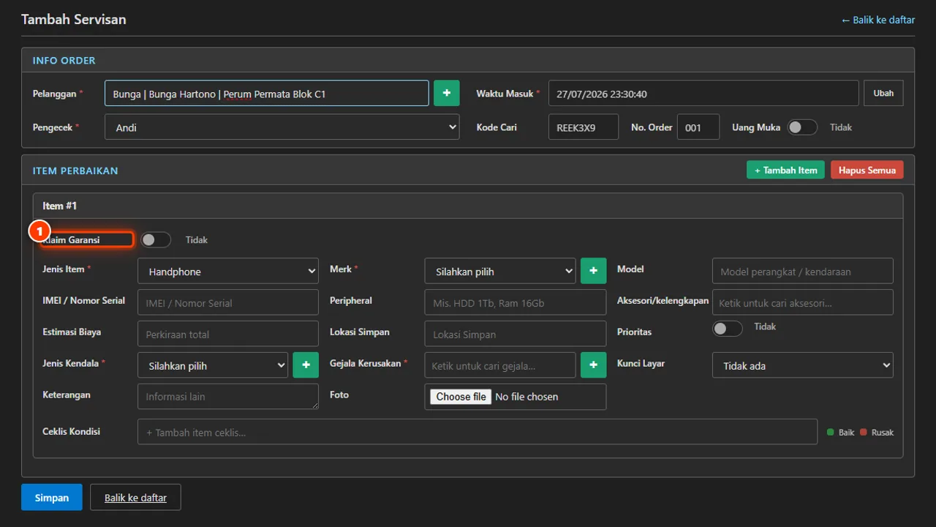
Task: Click the No. Order field showing 001
Action: (x=698, y=127)
